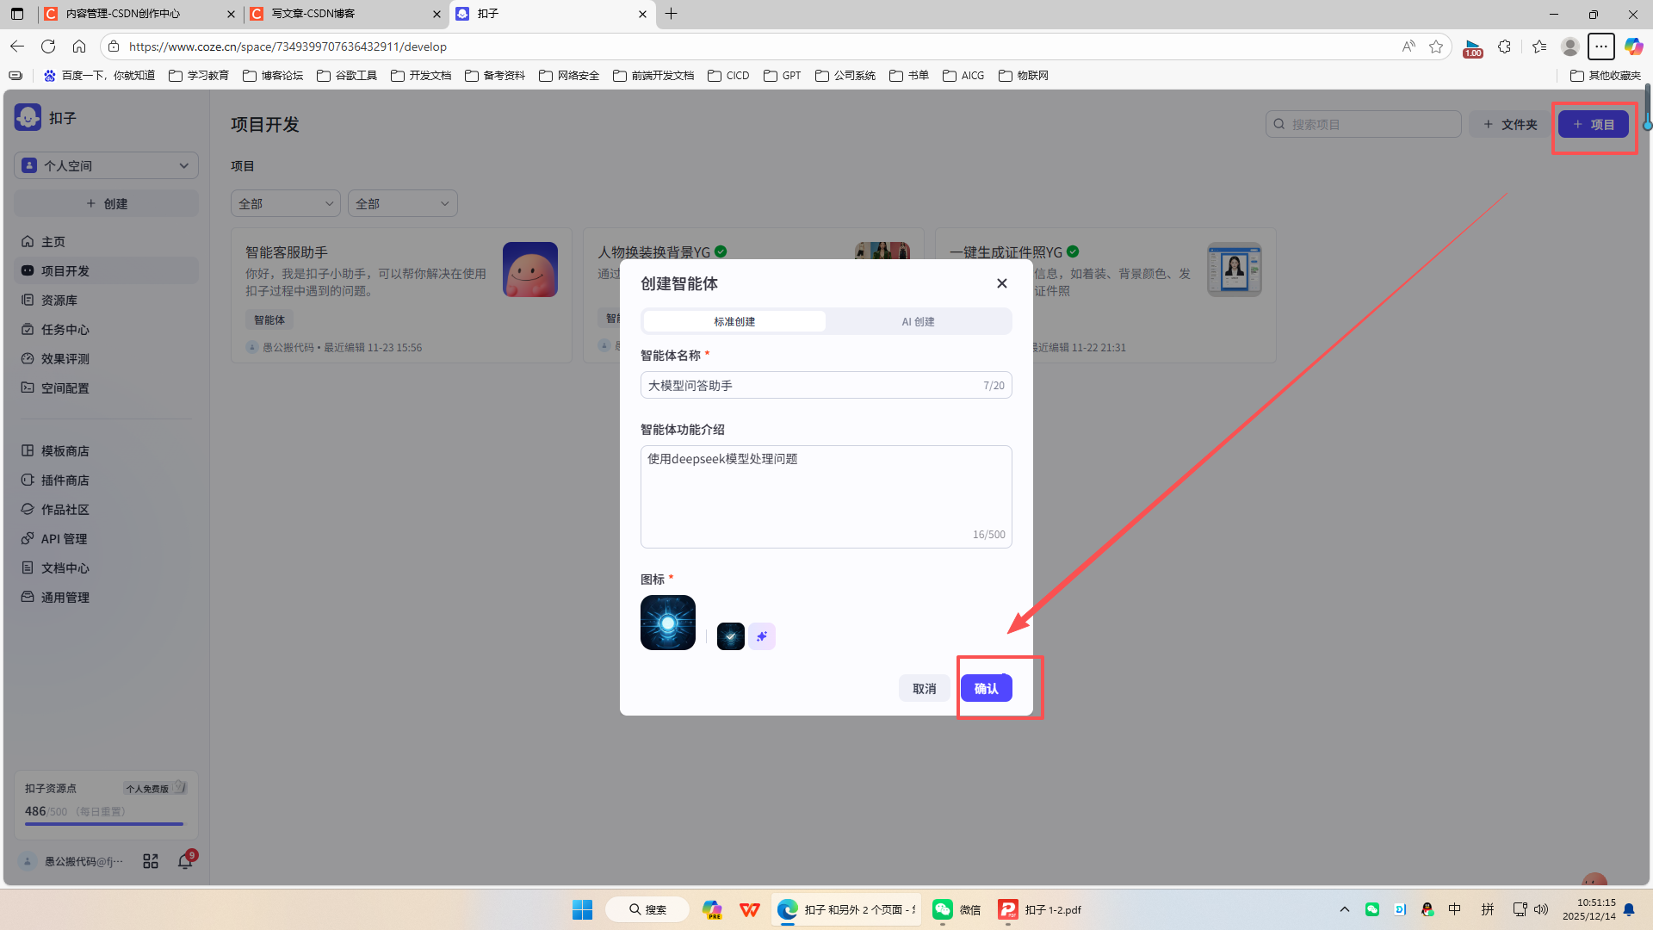Click the AI generate icon sparkle button

point(761,636)
